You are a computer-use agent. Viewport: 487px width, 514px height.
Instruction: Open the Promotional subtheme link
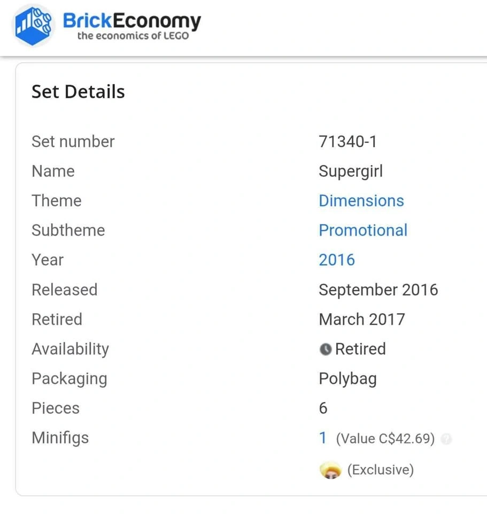pos(362,230)
